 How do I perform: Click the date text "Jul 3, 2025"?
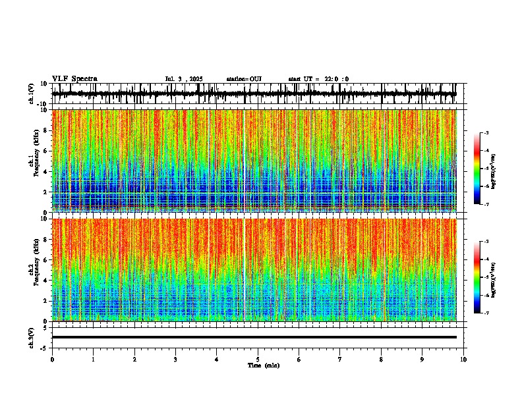[184, 79]
